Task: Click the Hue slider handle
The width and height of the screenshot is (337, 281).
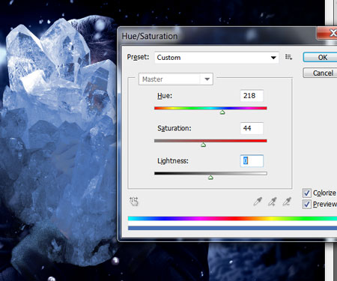Action: point(222,112)
